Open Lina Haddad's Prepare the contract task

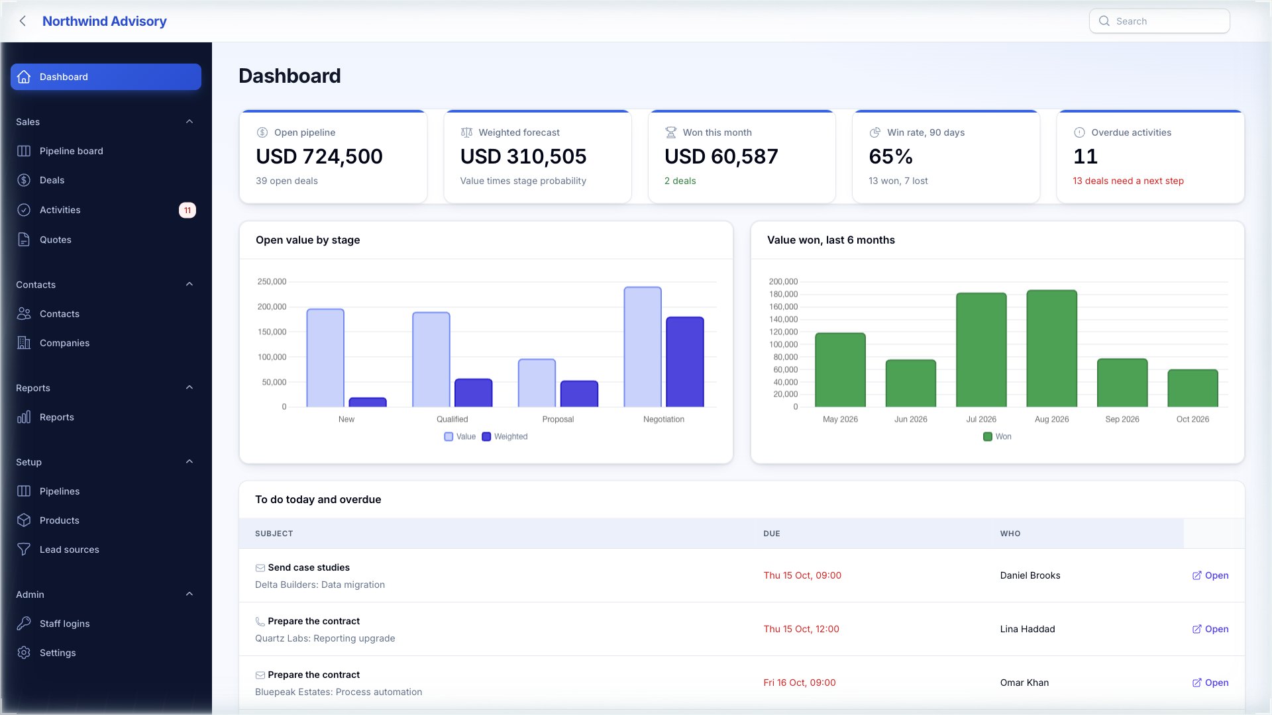tap(1210, 629)
